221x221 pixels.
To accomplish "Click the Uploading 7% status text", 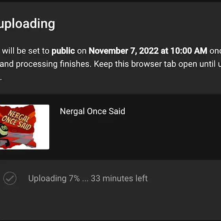I will 54,178.
